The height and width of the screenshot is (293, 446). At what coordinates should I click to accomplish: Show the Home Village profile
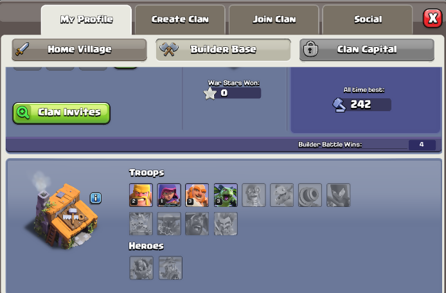79,49
